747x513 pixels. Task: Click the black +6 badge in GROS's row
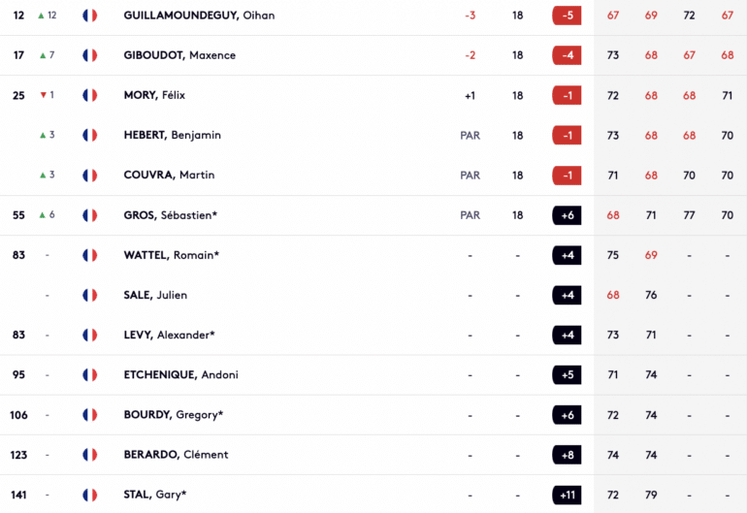[x=567, y=215]
